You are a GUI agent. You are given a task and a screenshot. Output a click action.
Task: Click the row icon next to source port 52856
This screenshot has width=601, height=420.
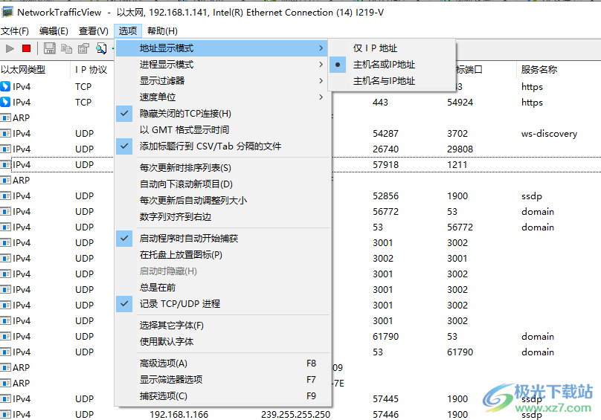click(5, 196)
